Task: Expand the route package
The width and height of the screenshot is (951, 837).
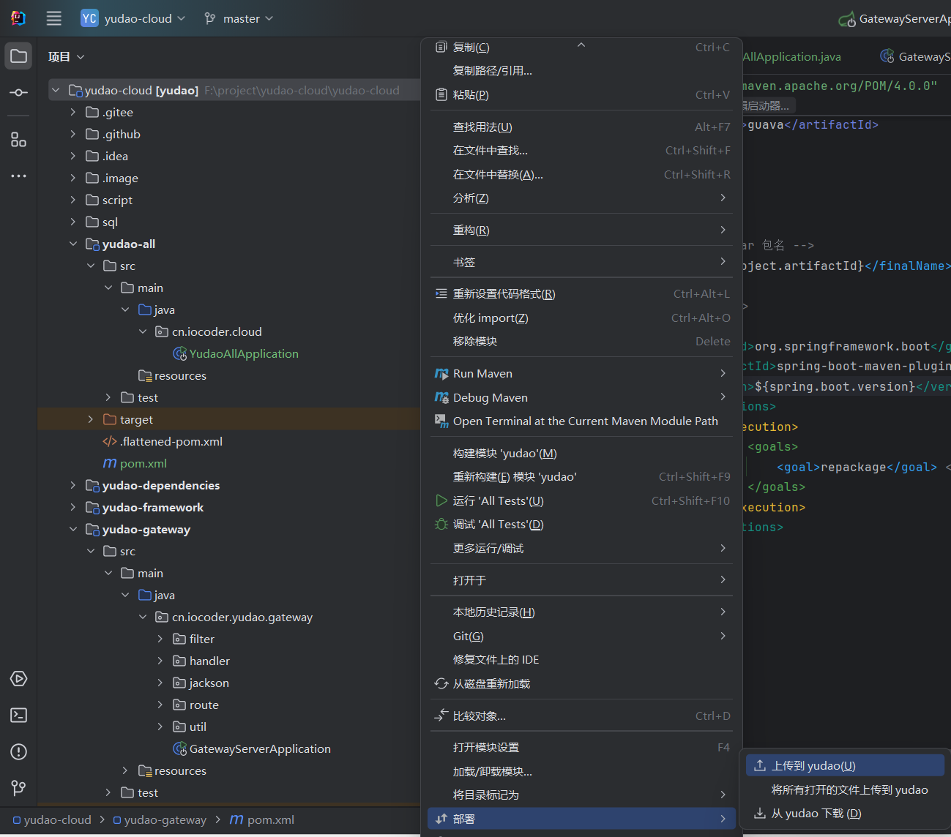Action: pos(160,705)
